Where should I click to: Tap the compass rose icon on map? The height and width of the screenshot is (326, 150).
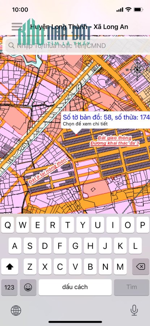click(x=137, y=70)
